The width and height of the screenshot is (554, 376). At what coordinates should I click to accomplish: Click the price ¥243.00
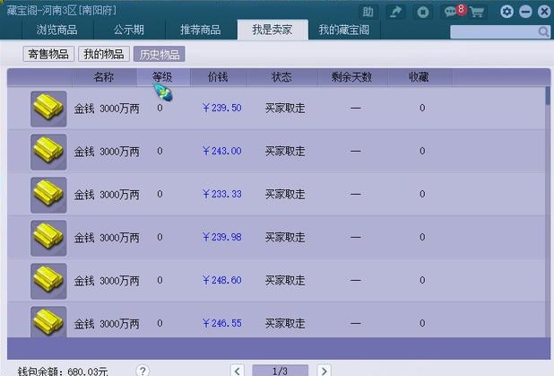pos(222,151)
